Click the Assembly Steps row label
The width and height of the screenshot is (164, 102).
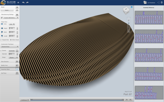click(x=5, y=69)
